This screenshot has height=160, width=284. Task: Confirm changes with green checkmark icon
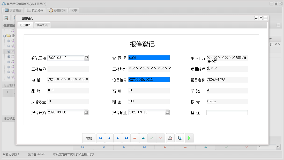tap(152, 138)
